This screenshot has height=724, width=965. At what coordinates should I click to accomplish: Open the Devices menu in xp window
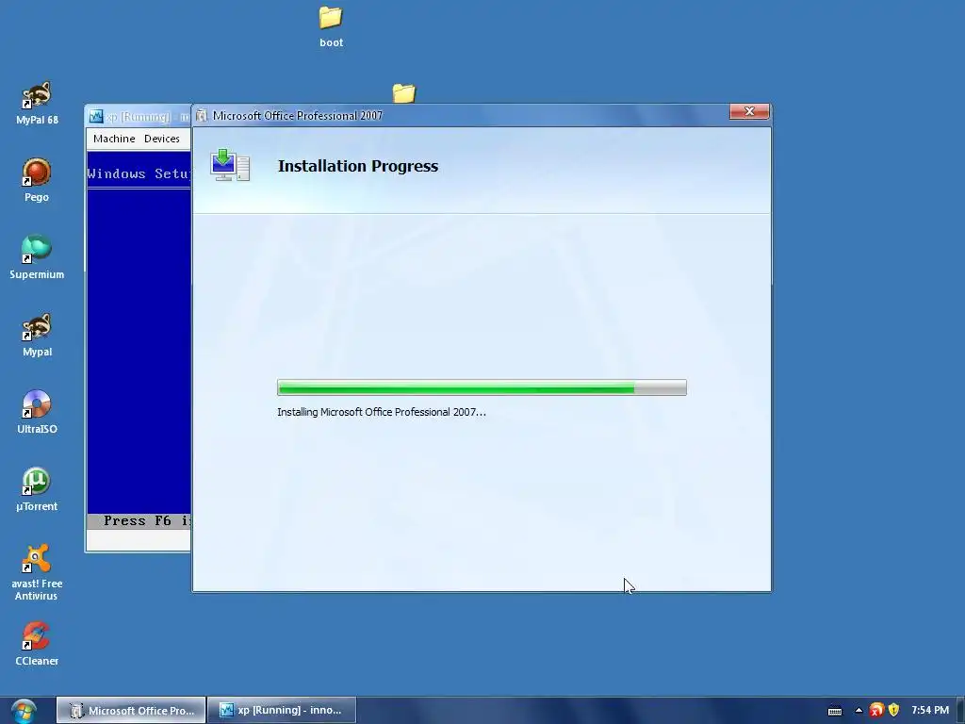(162, 139)
